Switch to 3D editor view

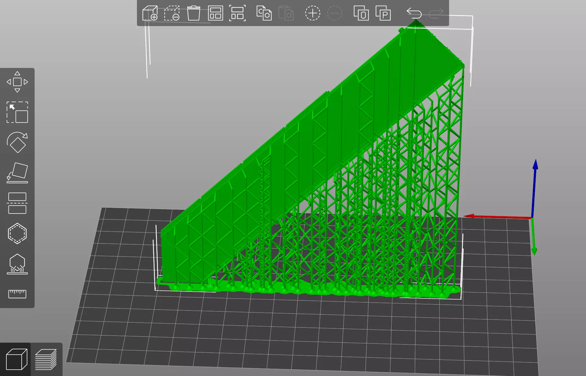(x=16, y=359)
